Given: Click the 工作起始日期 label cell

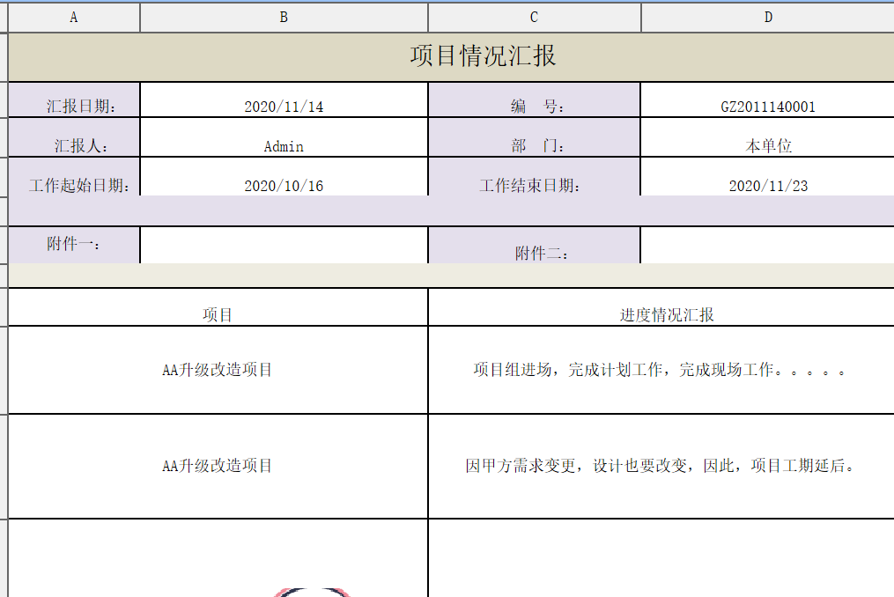Looking at the screenshot, I should point(74,185).
